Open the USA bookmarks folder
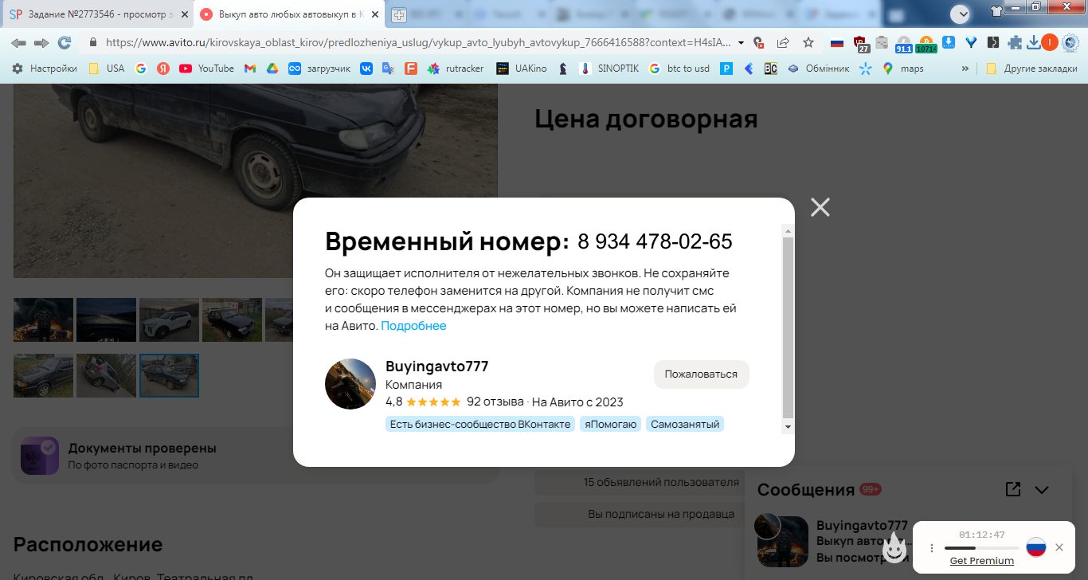Image resolution: width=1088 pixels, height=580 pixels. (106, 69)
